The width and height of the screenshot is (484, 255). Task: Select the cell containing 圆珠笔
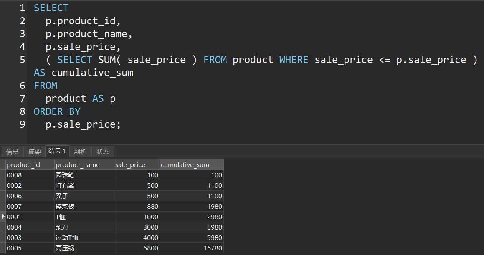[x=65, y=175]
